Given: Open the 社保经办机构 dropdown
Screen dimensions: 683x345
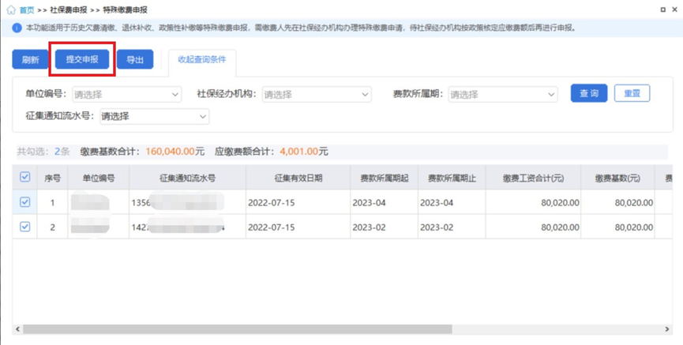Looking at the screenshot, I should [x=317, y=94].
